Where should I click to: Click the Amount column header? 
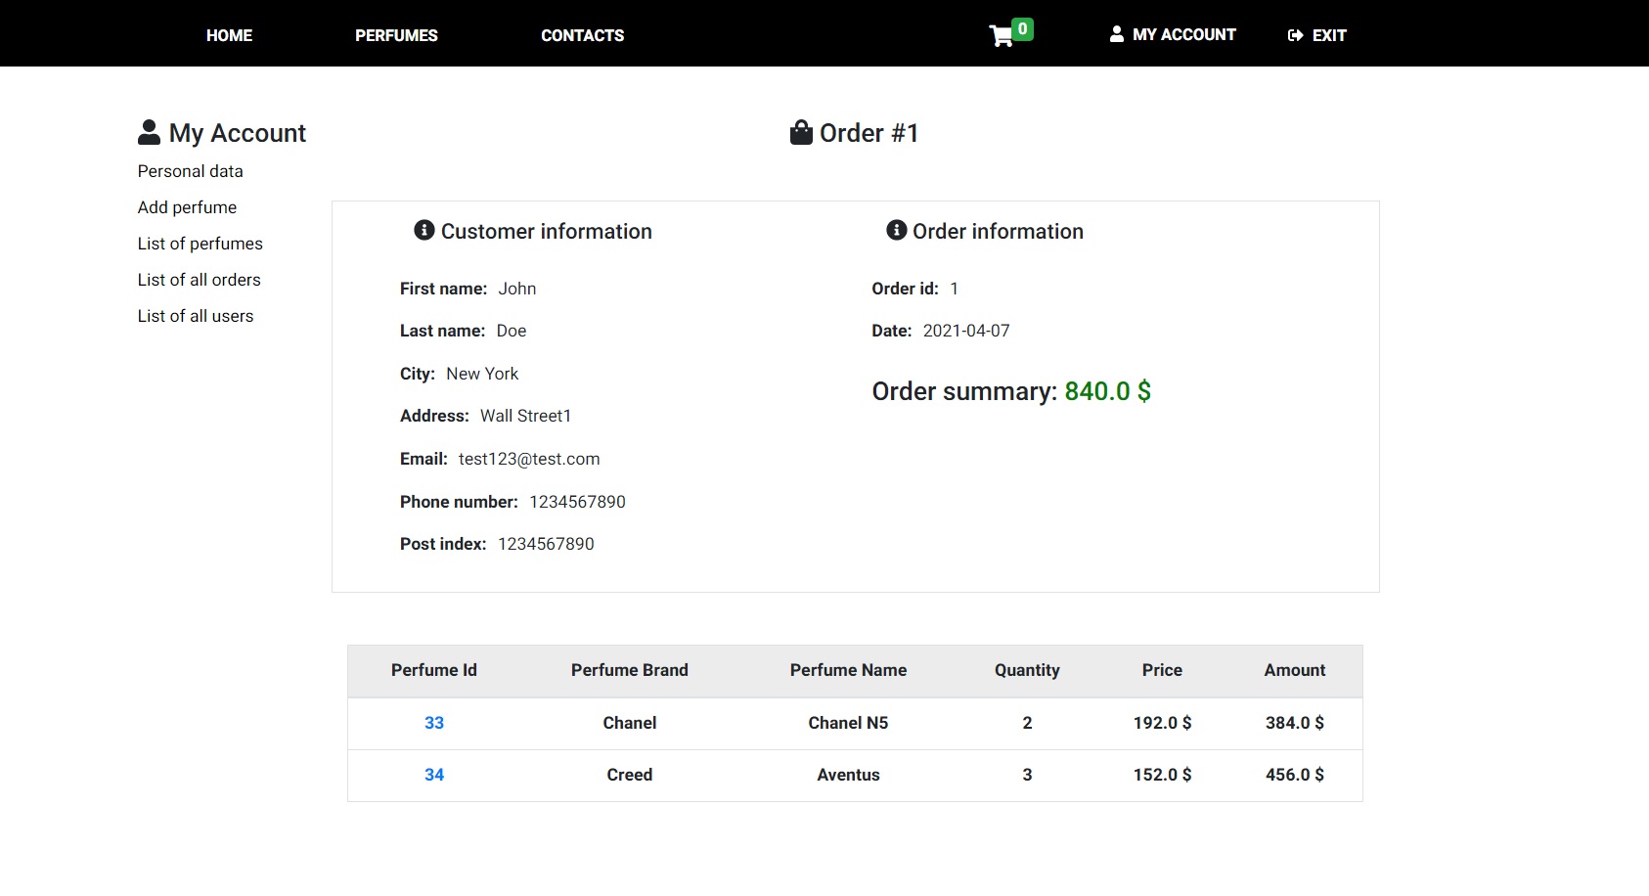tap(1295, 670)
